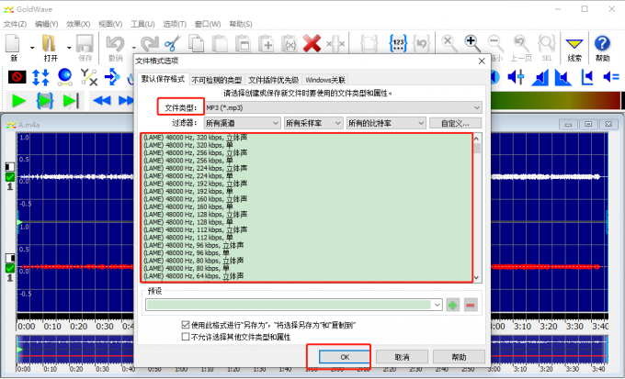Open the 效果(X) menu
This screenshot has width=625, height=379.
[78, 24]
